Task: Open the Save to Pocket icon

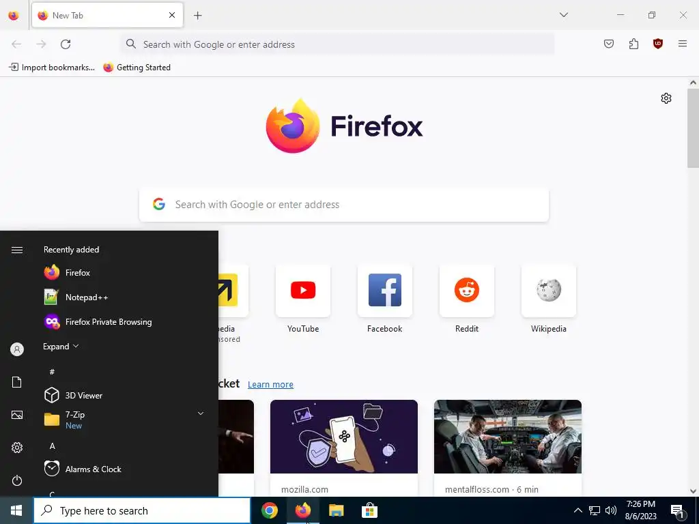Action: click(608, 44)
